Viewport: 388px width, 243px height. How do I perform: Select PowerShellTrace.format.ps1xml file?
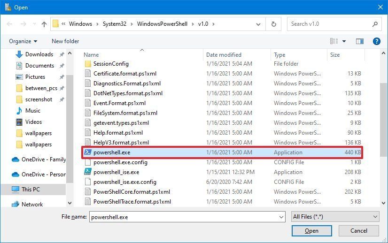(x=132, y=202)
